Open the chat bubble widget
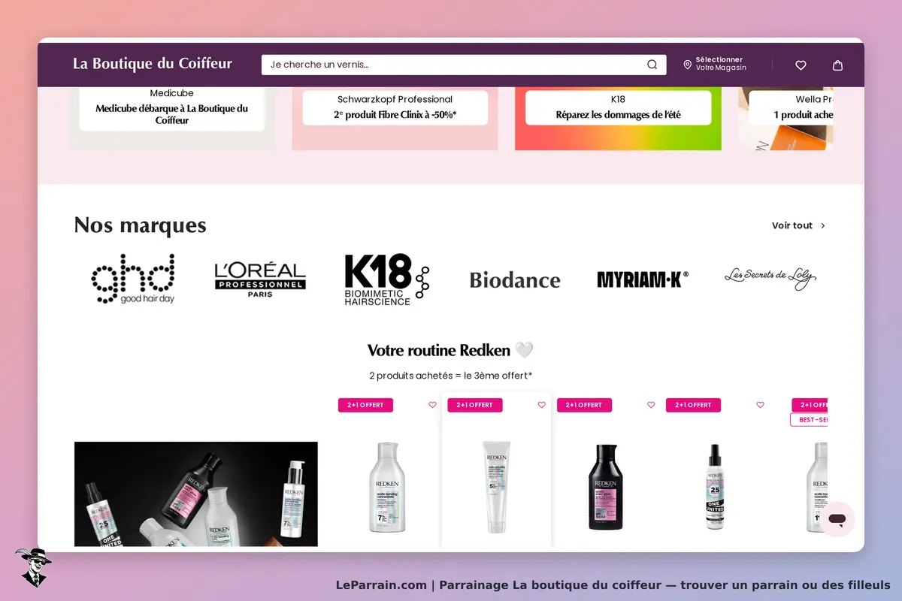Image resolution: width=902 pixels, height=601 pixels. point(837,519)
